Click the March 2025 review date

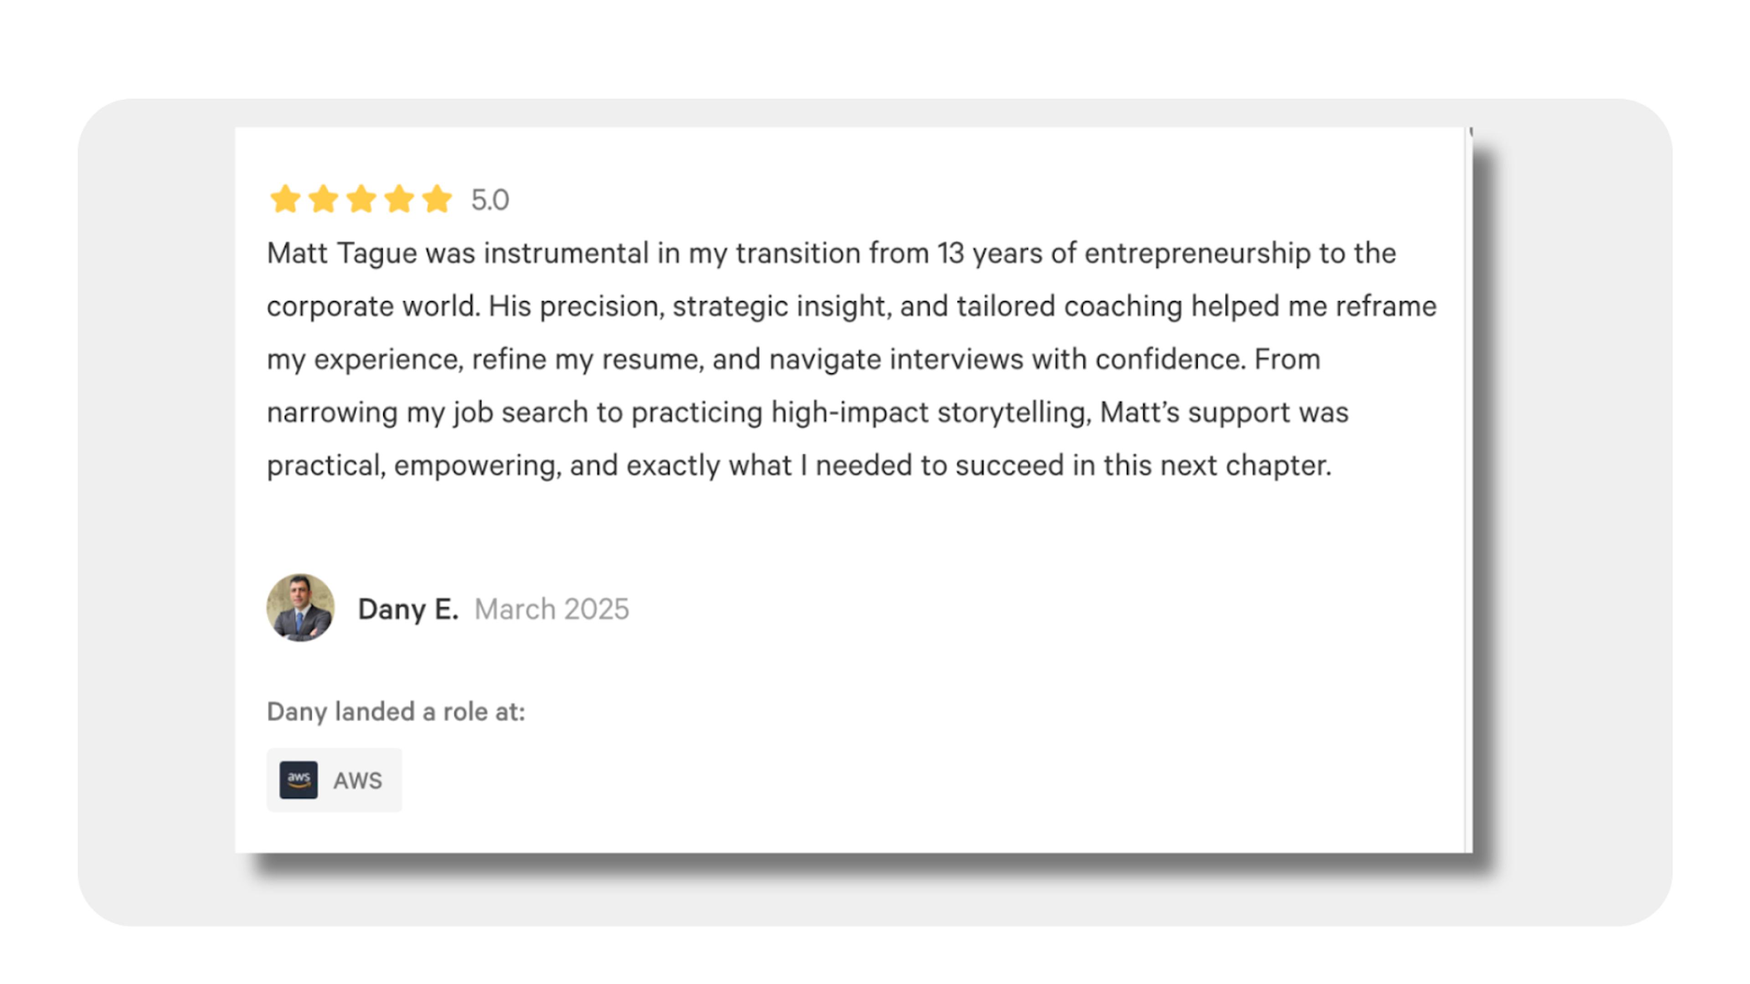(x=551, y=609)
